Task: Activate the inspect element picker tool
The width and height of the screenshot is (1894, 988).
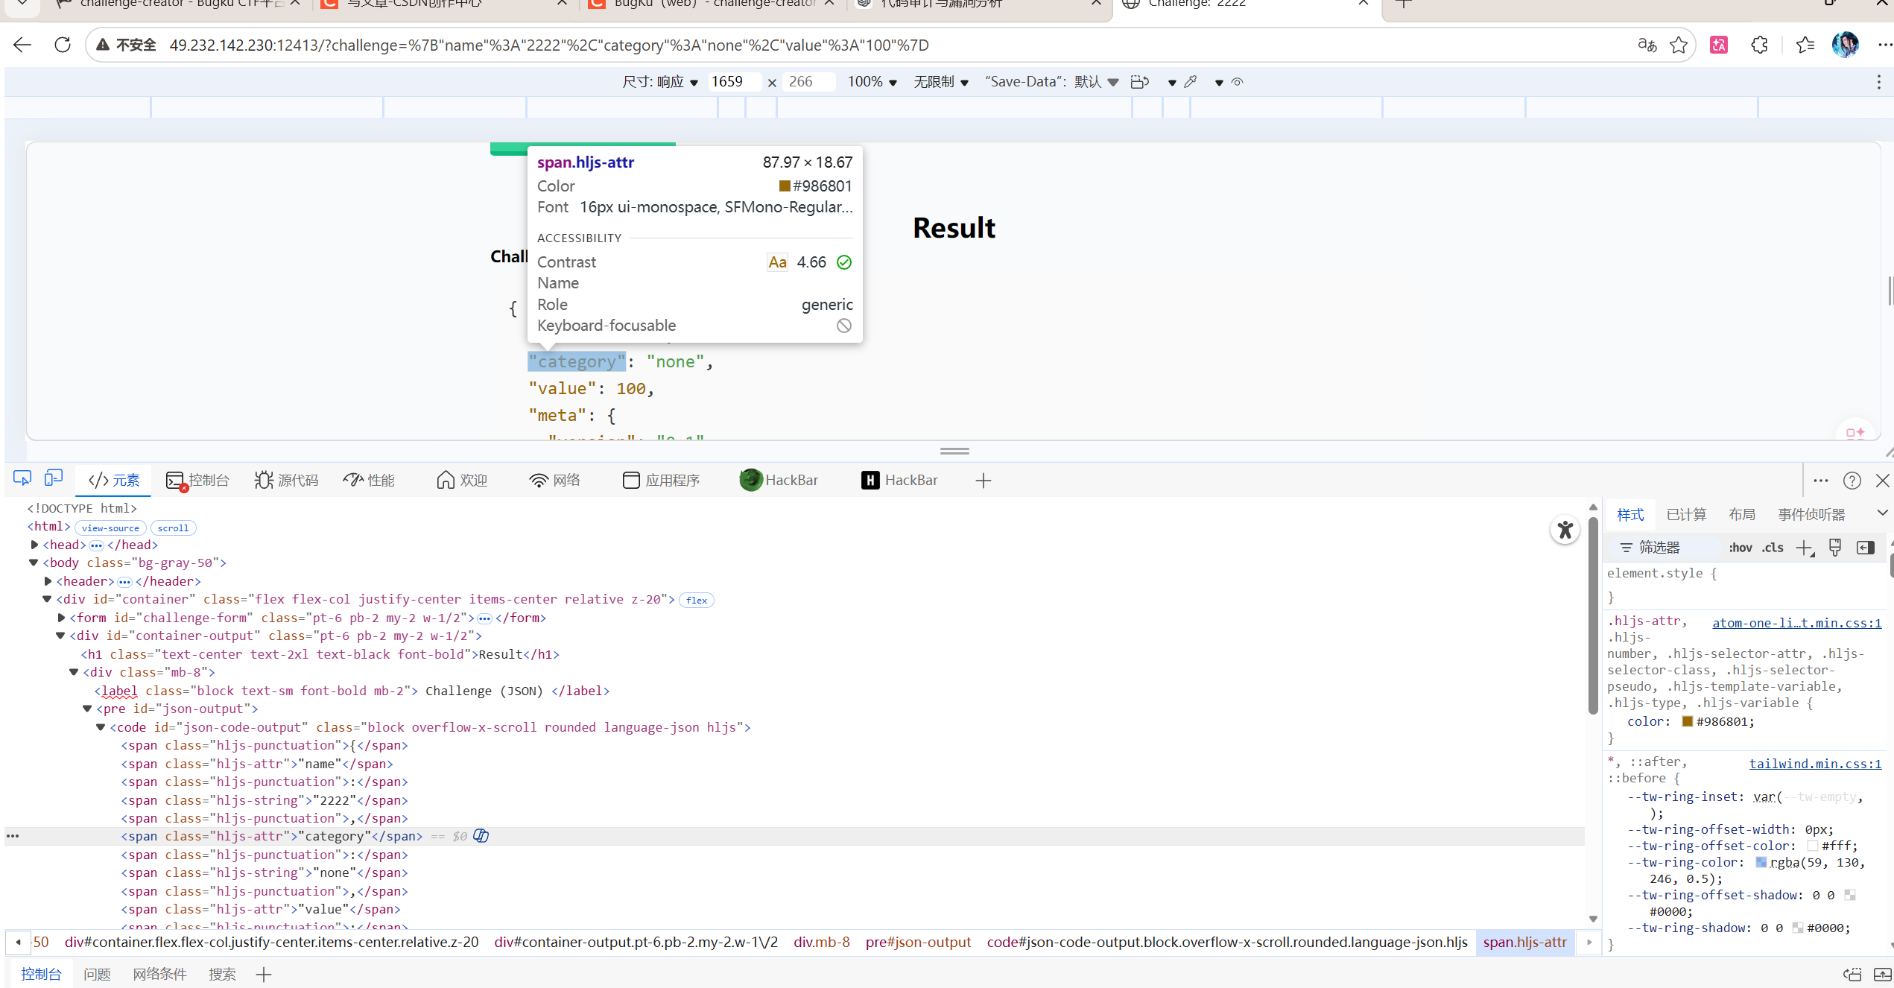Action: tap(22, 478)
